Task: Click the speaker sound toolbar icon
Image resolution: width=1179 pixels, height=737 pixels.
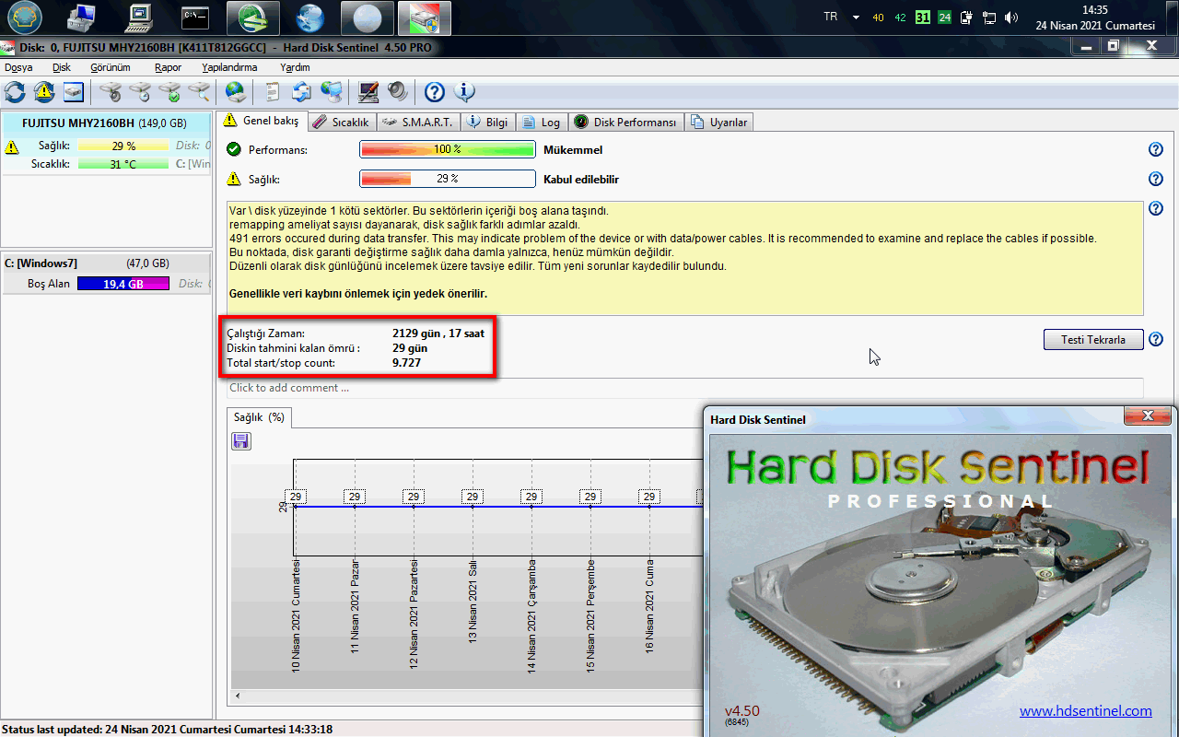Action: [398, 92]
